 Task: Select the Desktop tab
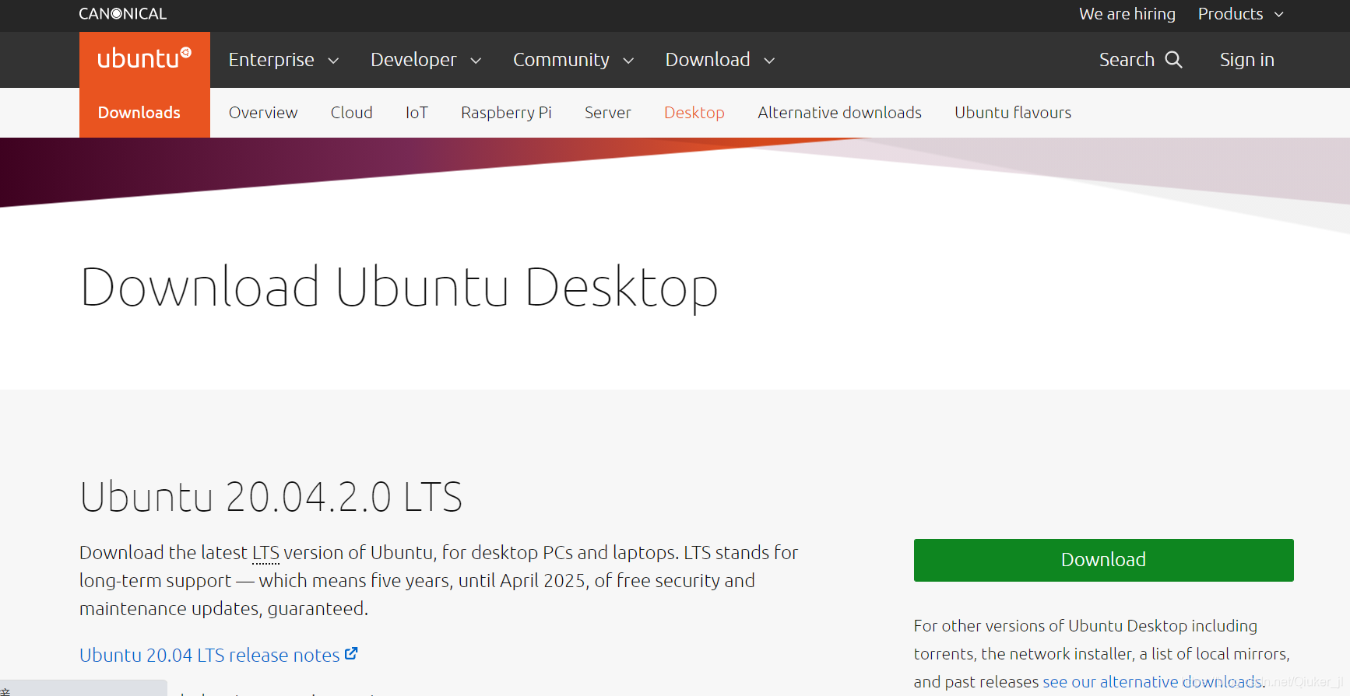694,113
